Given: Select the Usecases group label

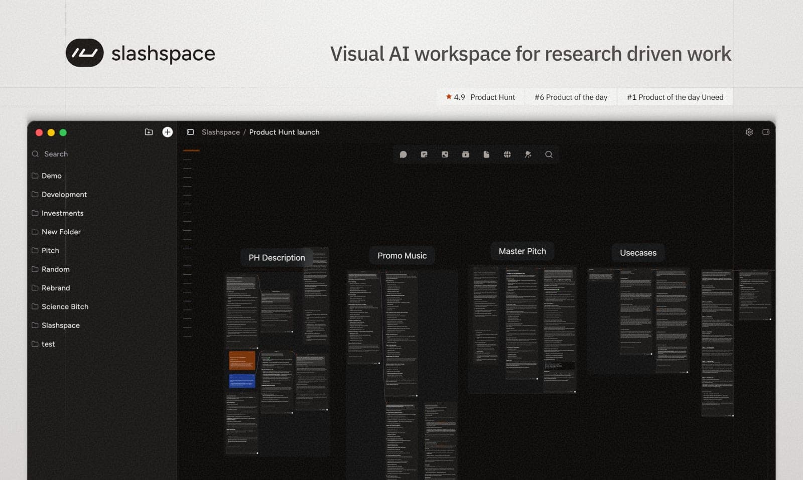Looking at the screenshot, I should pos(638,253).
